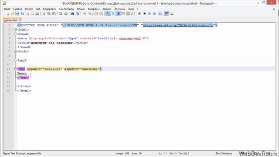The image size is (279, 157).
Task: Close the document with menu-bar X
Action: [274, 9]
